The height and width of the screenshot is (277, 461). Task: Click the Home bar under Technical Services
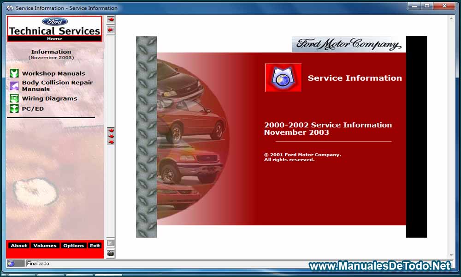tap(55, 39)
